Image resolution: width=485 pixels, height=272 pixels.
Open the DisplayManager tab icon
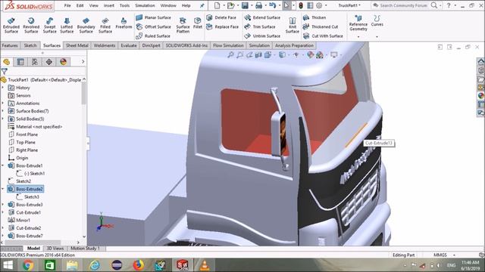point(63,62)
